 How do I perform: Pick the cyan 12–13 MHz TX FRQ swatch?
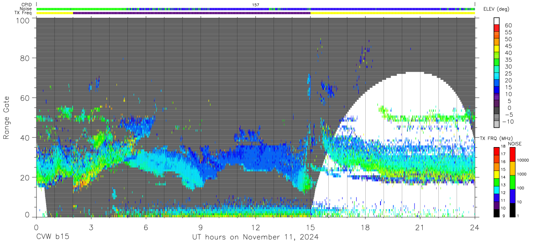tap(497, 189)
